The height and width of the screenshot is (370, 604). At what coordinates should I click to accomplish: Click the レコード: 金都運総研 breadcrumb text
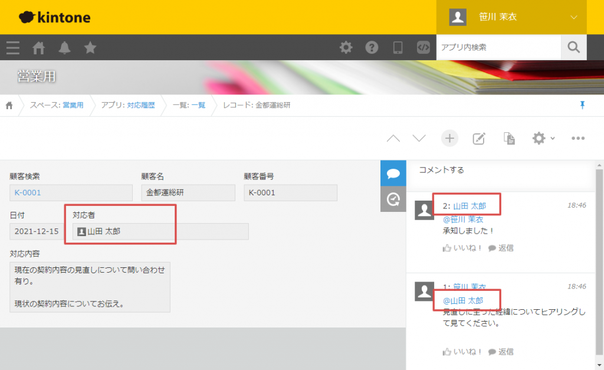(257, 105)
